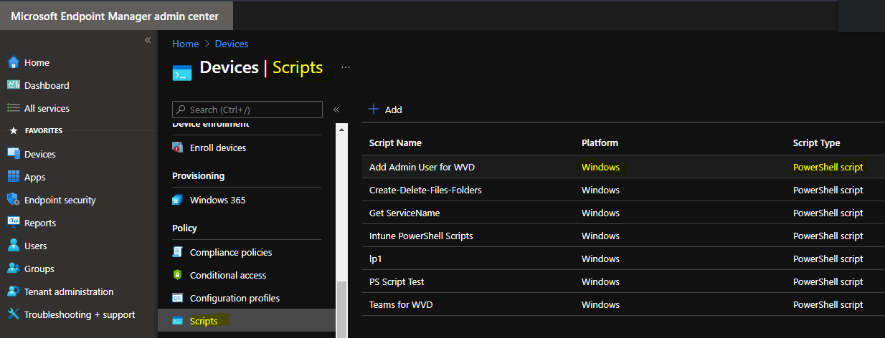Click Microsoft Endpoint Manager admin center title
The image size is (885, 338).
tap(115, 16)
